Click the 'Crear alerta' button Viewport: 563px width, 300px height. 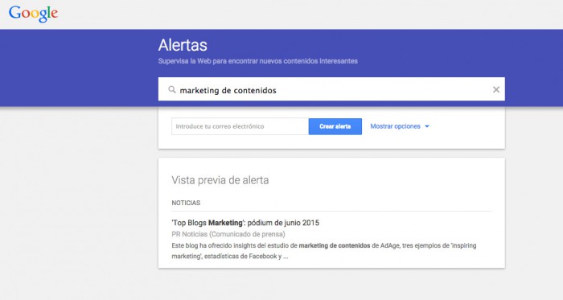tap(335, 126)
